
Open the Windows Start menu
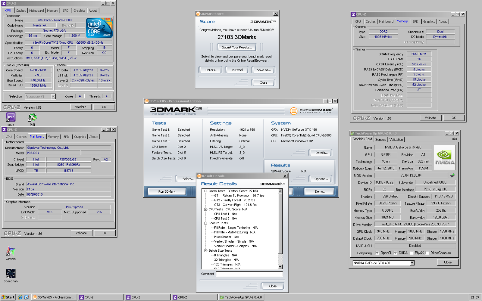pos(8,297)
